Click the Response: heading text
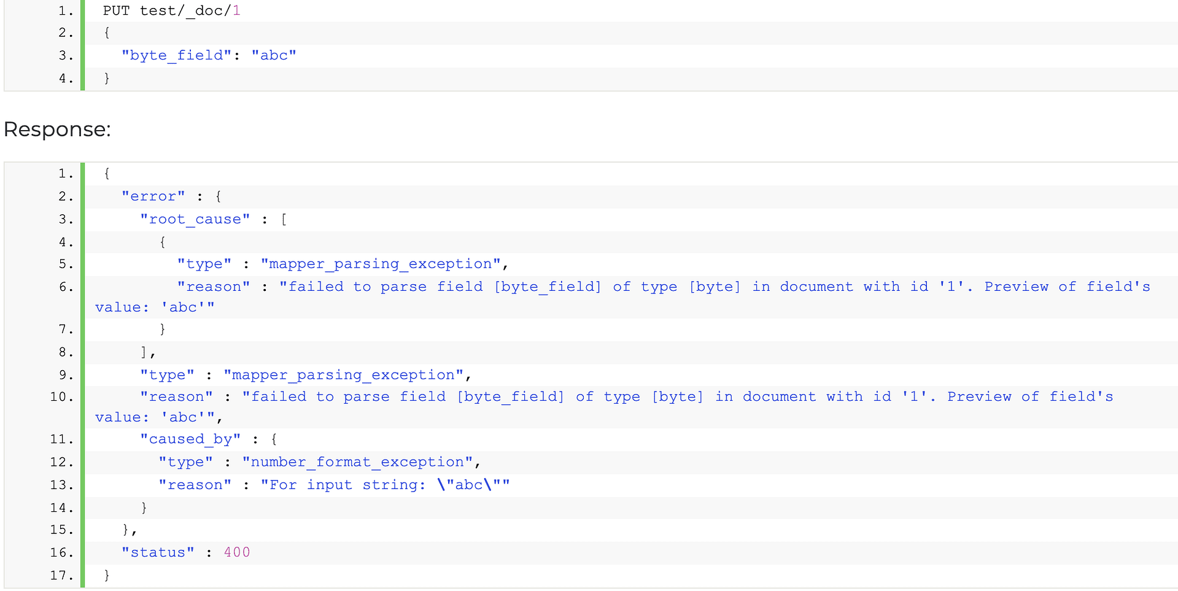Viewport: 1178px width, 591px height. 57,129
